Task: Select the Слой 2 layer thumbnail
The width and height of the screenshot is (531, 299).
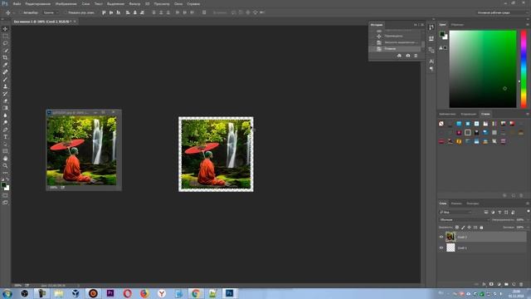Action: pyautogui.click(x=451, y=237)
